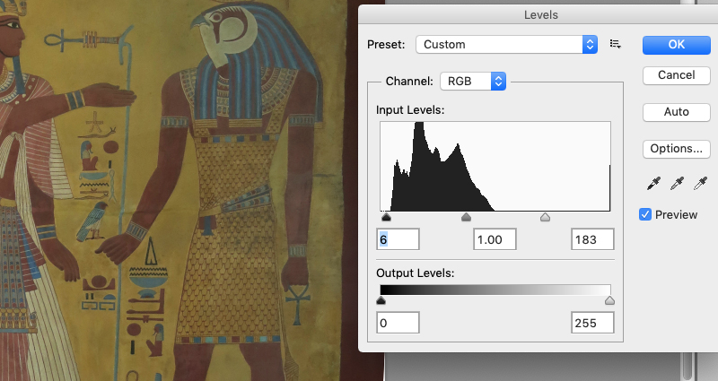718x381 pixels.
Task: Grab the input white point slider
Action: coord(545,217)
